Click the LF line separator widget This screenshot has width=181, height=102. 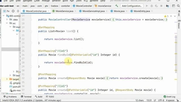click(155, 100)
